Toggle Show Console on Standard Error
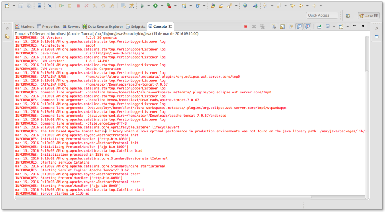 pyautogui.click(x=308, y=27)
